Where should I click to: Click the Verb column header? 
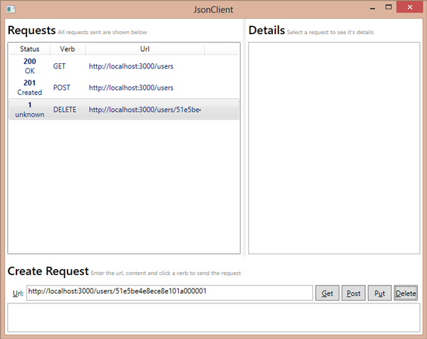pos(68,49)
